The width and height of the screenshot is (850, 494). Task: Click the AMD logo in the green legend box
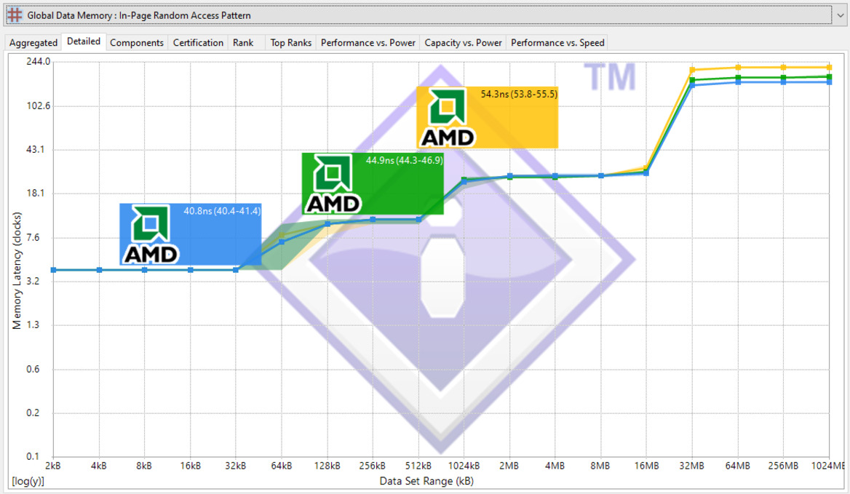coord(333,183)
